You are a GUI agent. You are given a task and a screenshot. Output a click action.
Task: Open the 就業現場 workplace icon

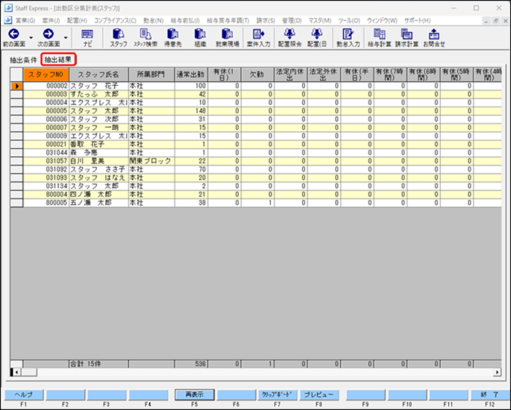[227, 34]
